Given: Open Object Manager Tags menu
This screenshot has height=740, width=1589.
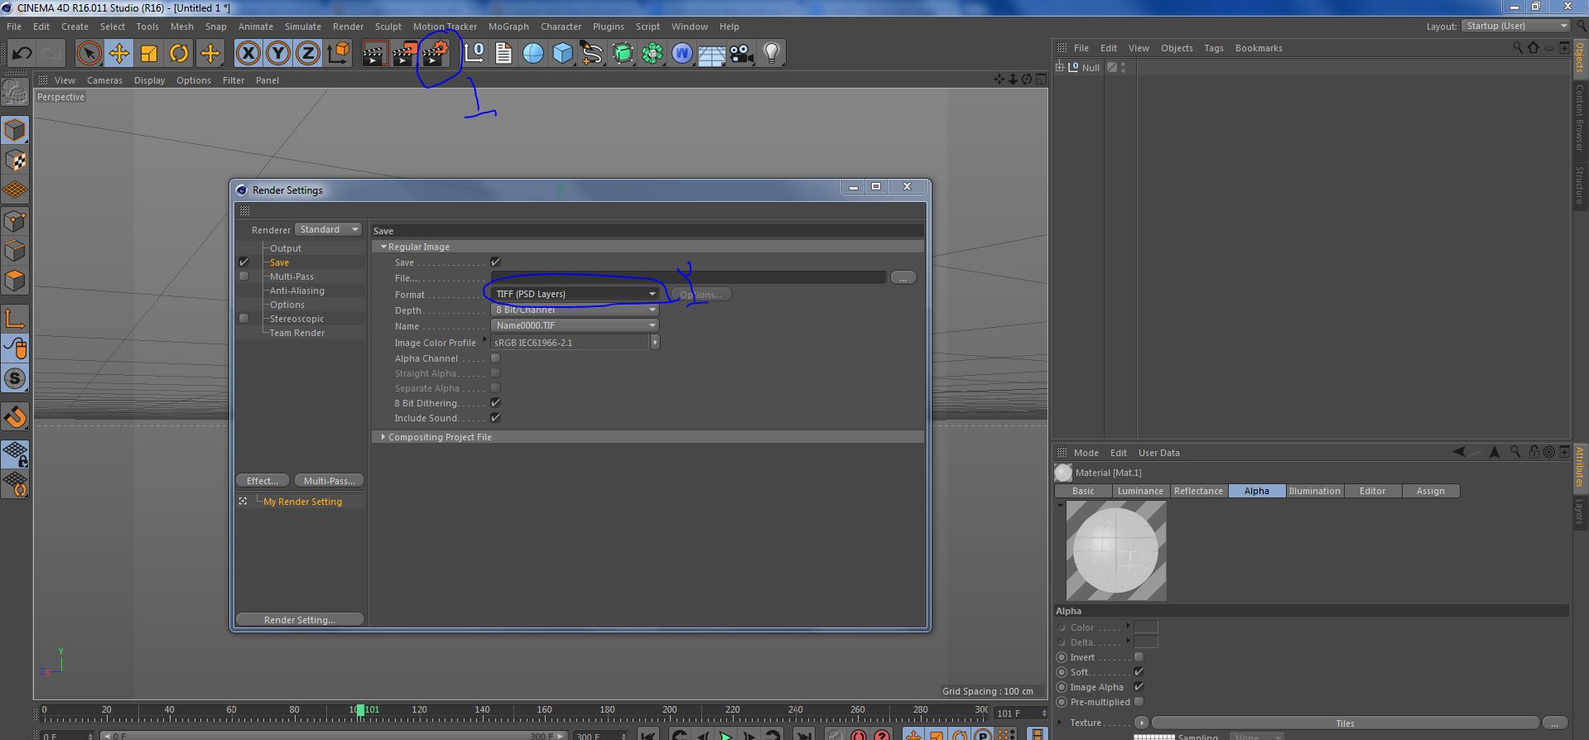Looking at the screenshot, I should coord(1213,48).
